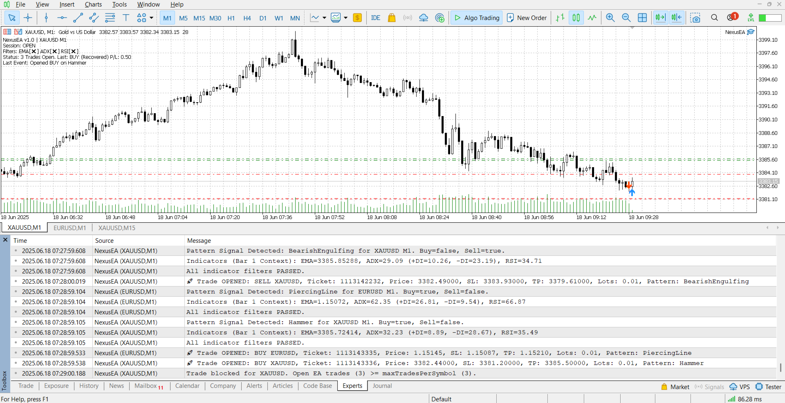Open the Journal tab in Toolbox
The width and height of the screenshot is (785, 403).
[x=382, y=386]
